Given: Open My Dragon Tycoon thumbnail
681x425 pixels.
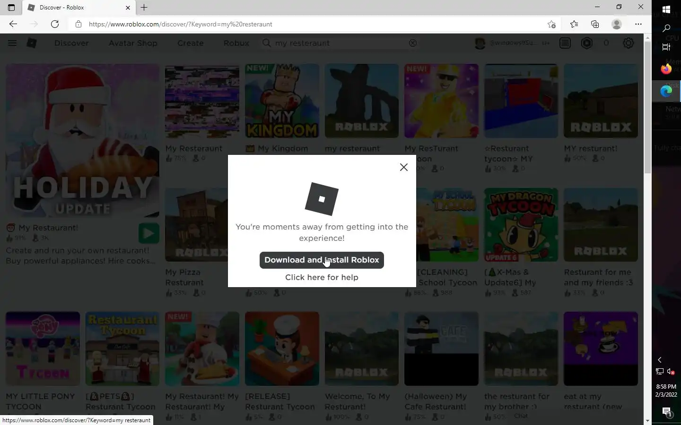Looking at the screenshot, I should point(521,225).
